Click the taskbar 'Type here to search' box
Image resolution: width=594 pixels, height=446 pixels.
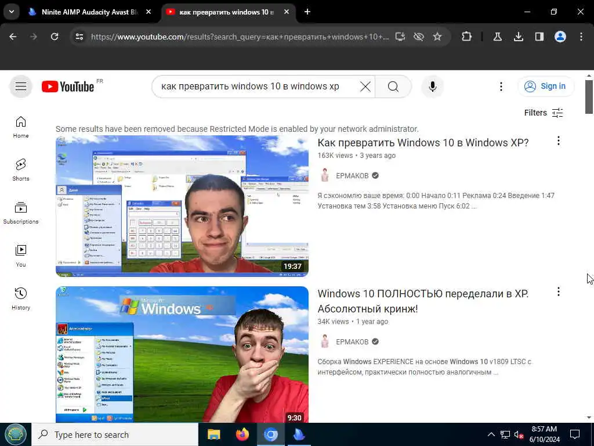pyautogui.click(x=115, y=434)
